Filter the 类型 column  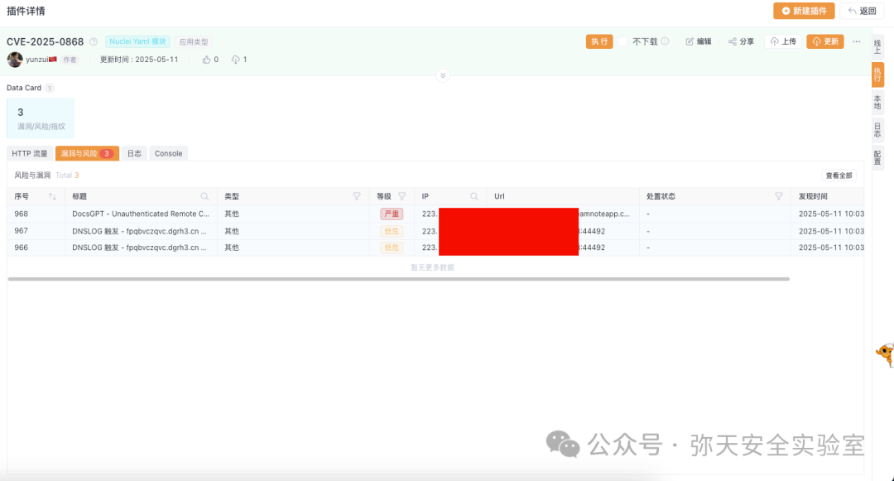click(356, 196)
